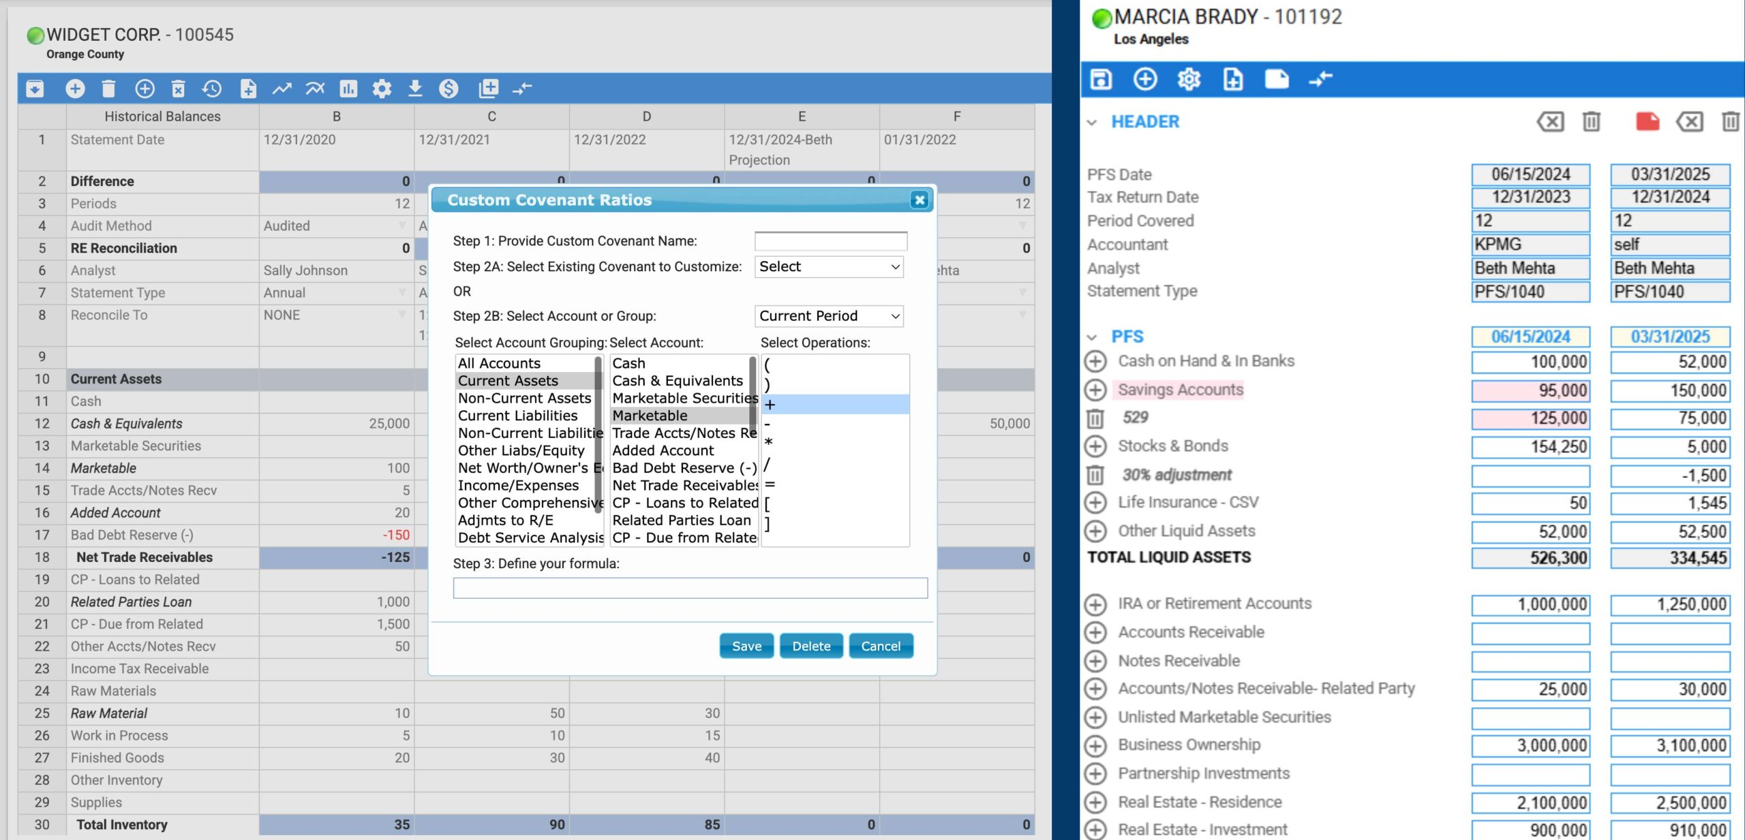This screenshot has height=840, width=1745.
Task: Collapse the PFS section chevron
Action: pos(1092,337)
